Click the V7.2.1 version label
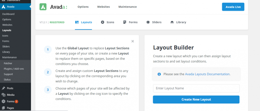260x111 pixels. point(43,22)
